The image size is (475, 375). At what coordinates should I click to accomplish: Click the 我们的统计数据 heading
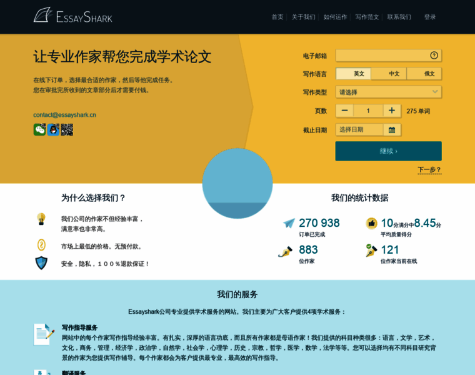click(359, 197)
